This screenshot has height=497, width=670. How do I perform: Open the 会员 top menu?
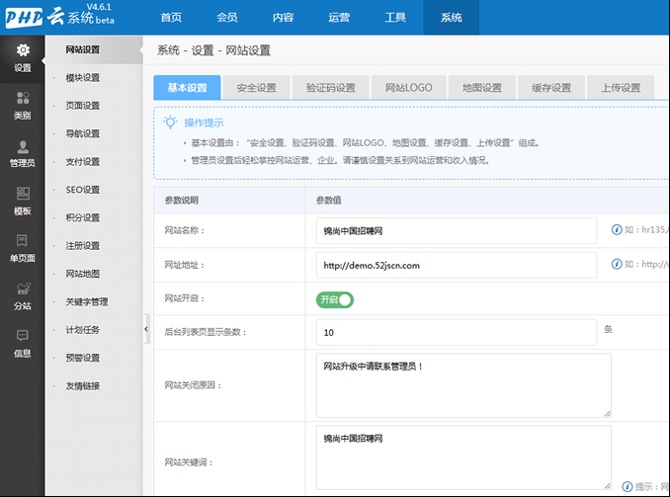227,18
